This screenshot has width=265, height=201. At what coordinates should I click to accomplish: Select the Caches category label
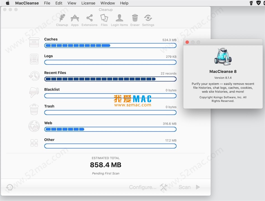click(51, 39)
